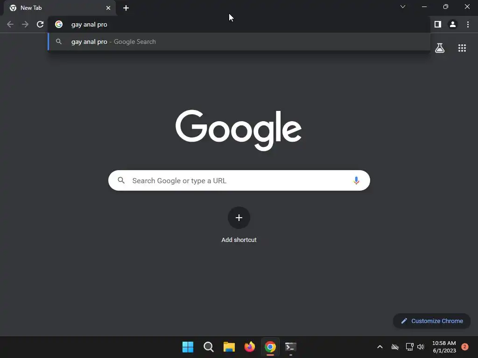Open the profile avatar menu
478x358 pixels.
(453, 24)
